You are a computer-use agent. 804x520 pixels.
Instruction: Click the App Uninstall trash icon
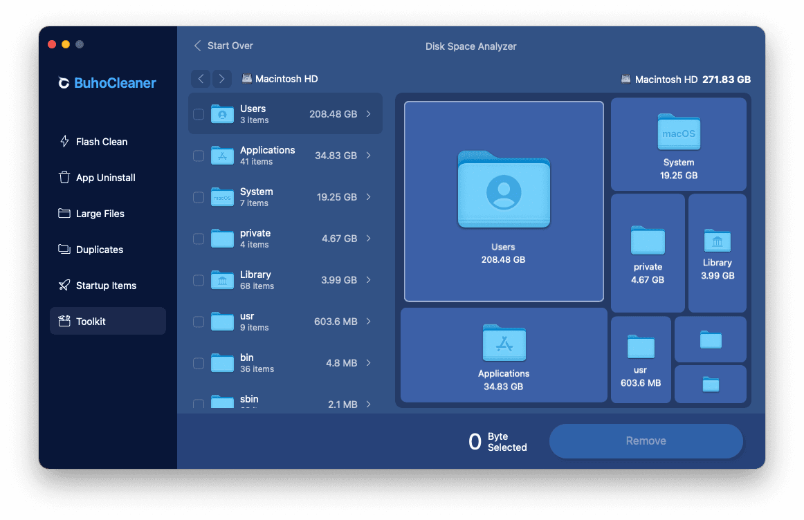click(x=64, y=178)
